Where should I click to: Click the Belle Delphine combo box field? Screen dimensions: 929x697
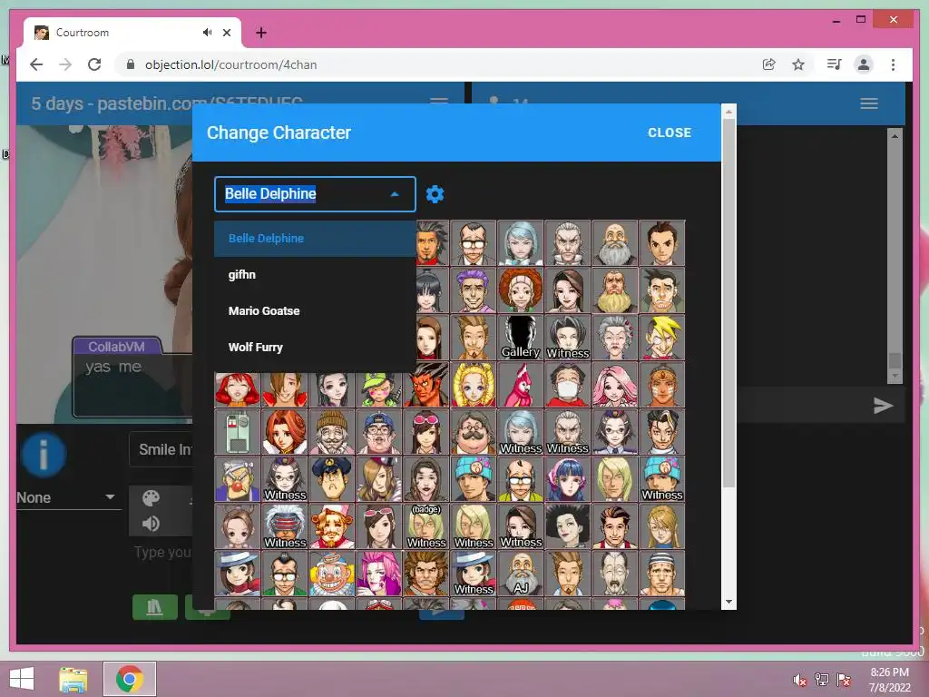point(315,194)
